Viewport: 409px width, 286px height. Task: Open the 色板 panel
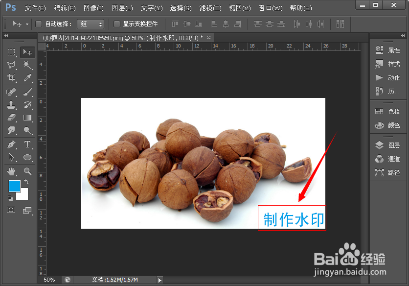click(x=388, y=111)
